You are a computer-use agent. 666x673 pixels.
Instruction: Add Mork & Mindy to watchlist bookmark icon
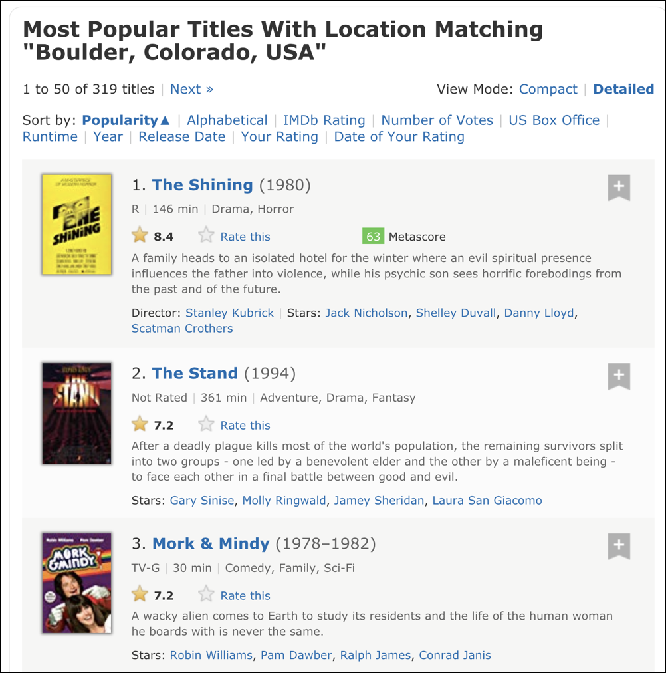point(619,546)
